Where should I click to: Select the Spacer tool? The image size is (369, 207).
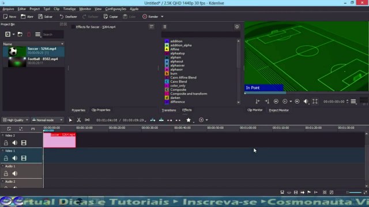(87, 120)
